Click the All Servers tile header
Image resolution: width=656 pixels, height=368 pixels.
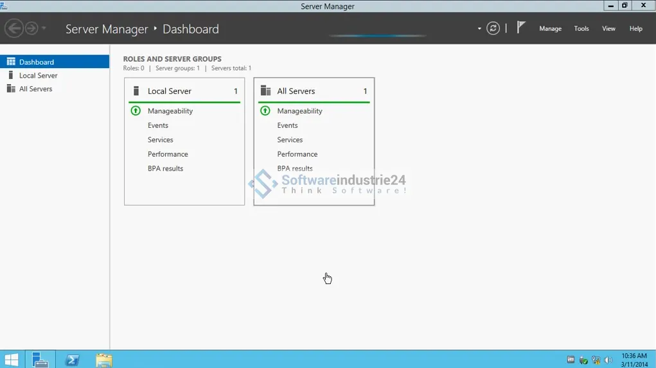click(x=296, y=91)
